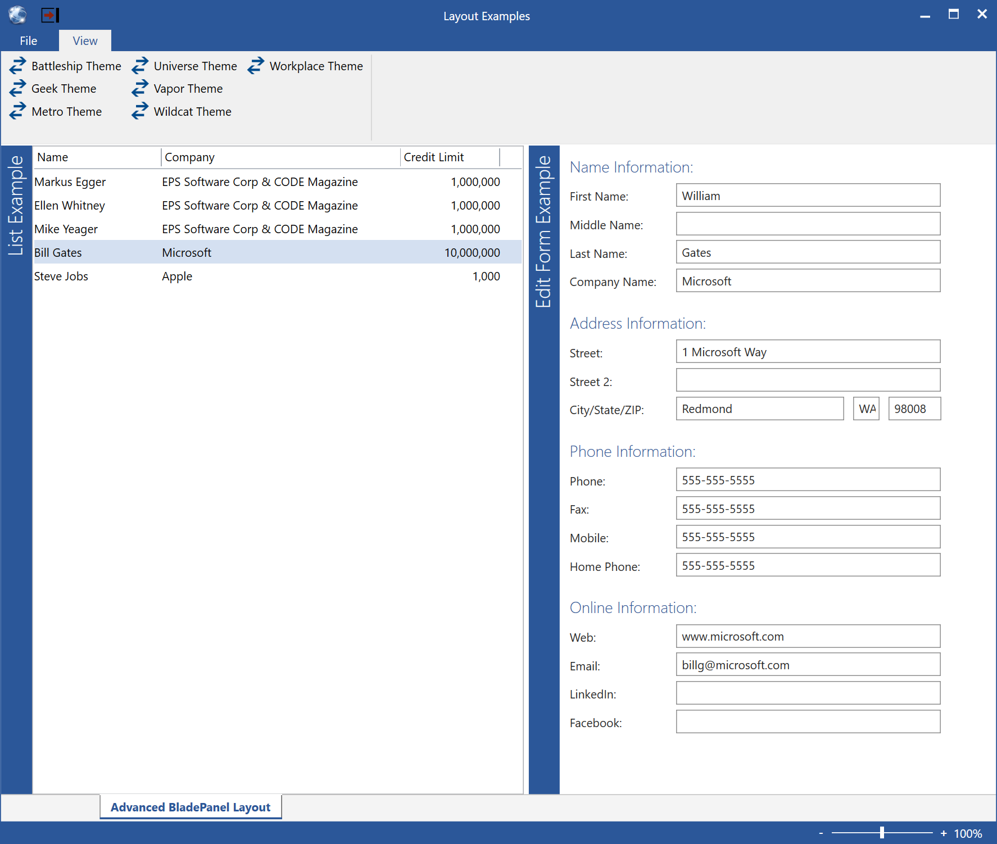Focus the Phone number field
This screenshot has width=997, height=844.
click(x=808, y=480)
